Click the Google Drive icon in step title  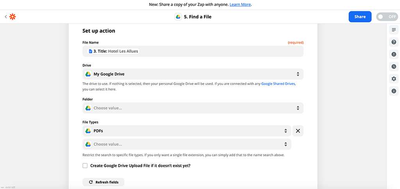pos(178,17)
